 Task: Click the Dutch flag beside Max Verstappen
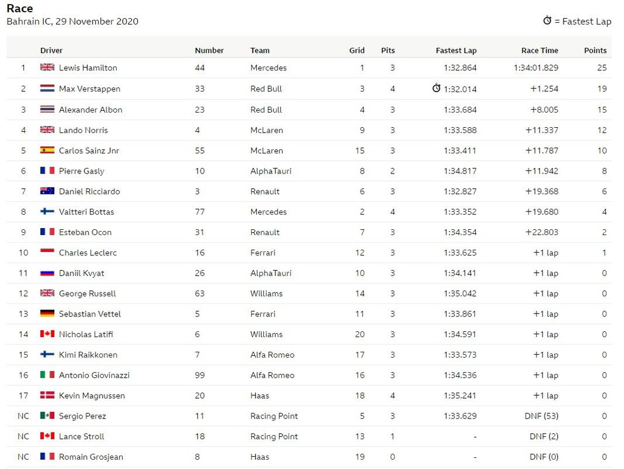pyautogui.click(x=47, y=89)
